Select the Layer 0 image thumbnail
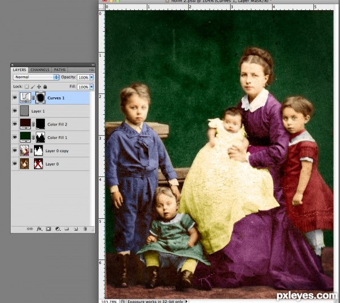The image size is (340, 303). [x=24, y=164]
